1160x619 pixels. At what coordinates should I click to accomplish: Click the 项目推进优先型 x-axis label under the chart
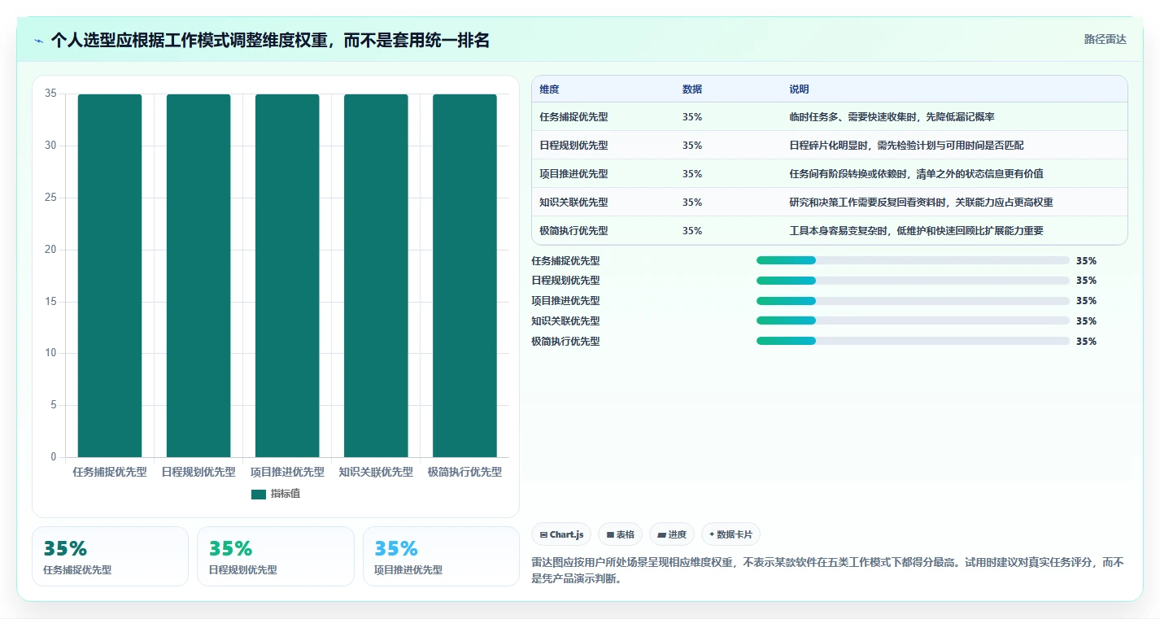point(287,472)
